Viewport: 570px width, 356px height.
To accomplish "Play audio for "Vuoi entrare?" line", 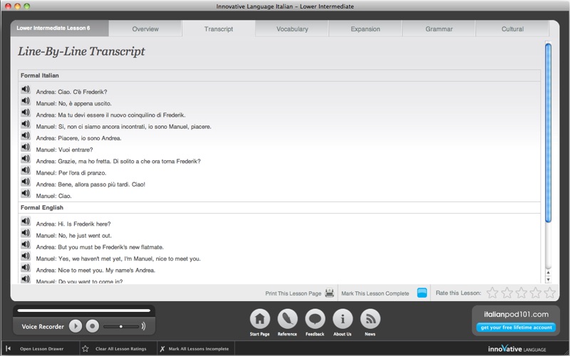I will (x=26, y=147).
